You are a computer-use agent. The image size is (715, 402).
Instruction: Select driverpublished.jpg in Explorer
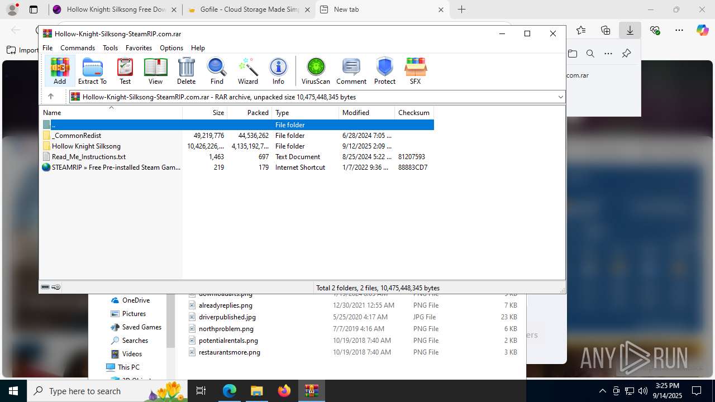227,317
